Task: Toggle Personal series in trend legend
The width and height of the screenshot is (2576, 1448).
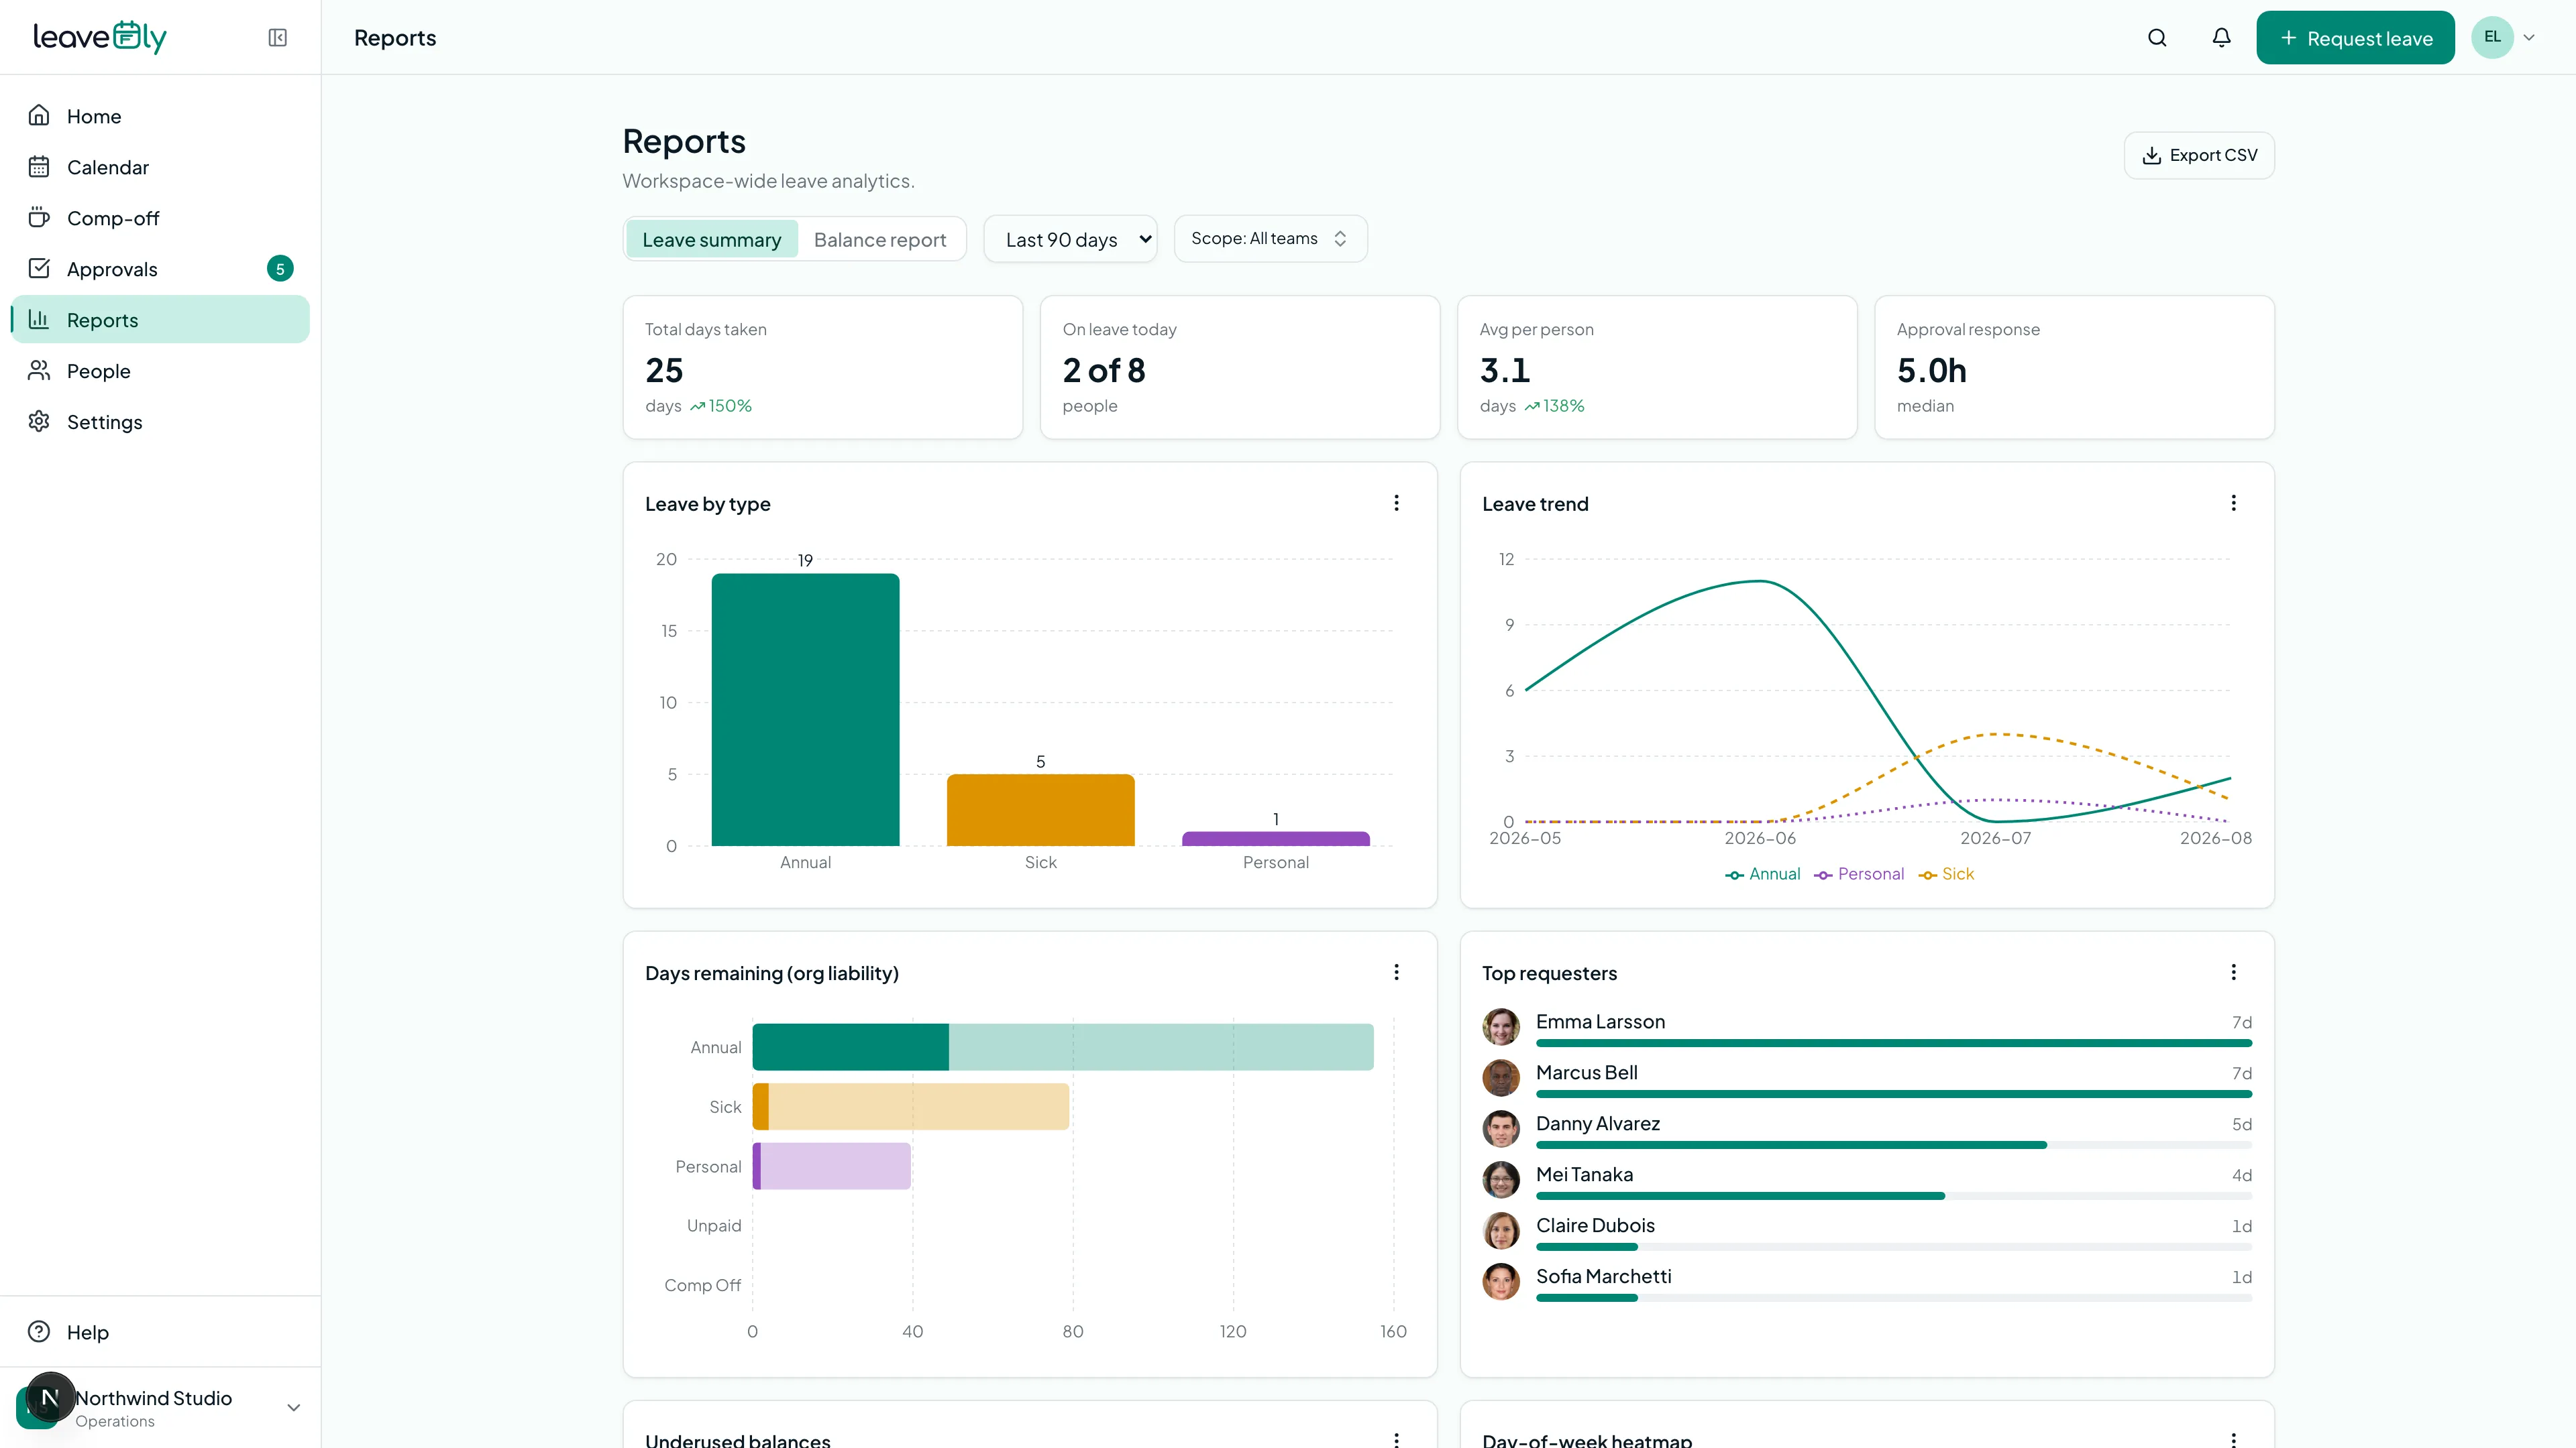Action: pos(1859,874)
